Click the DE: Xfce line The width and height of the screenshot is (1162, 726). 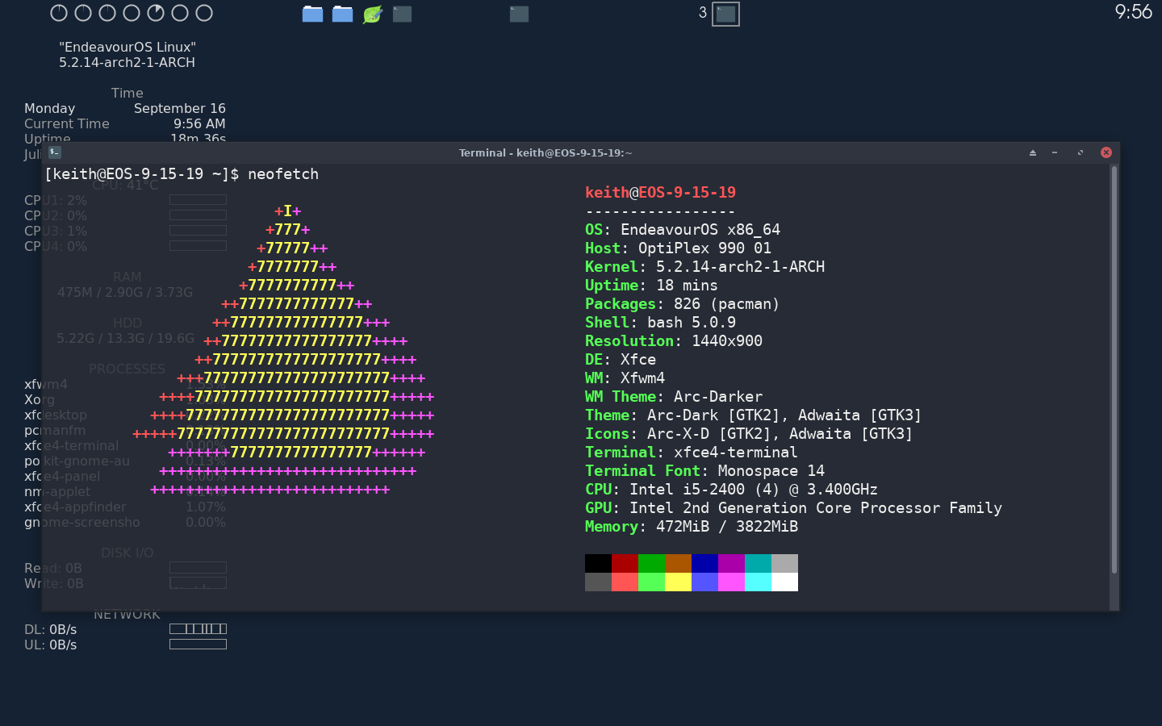coord(621,360)
